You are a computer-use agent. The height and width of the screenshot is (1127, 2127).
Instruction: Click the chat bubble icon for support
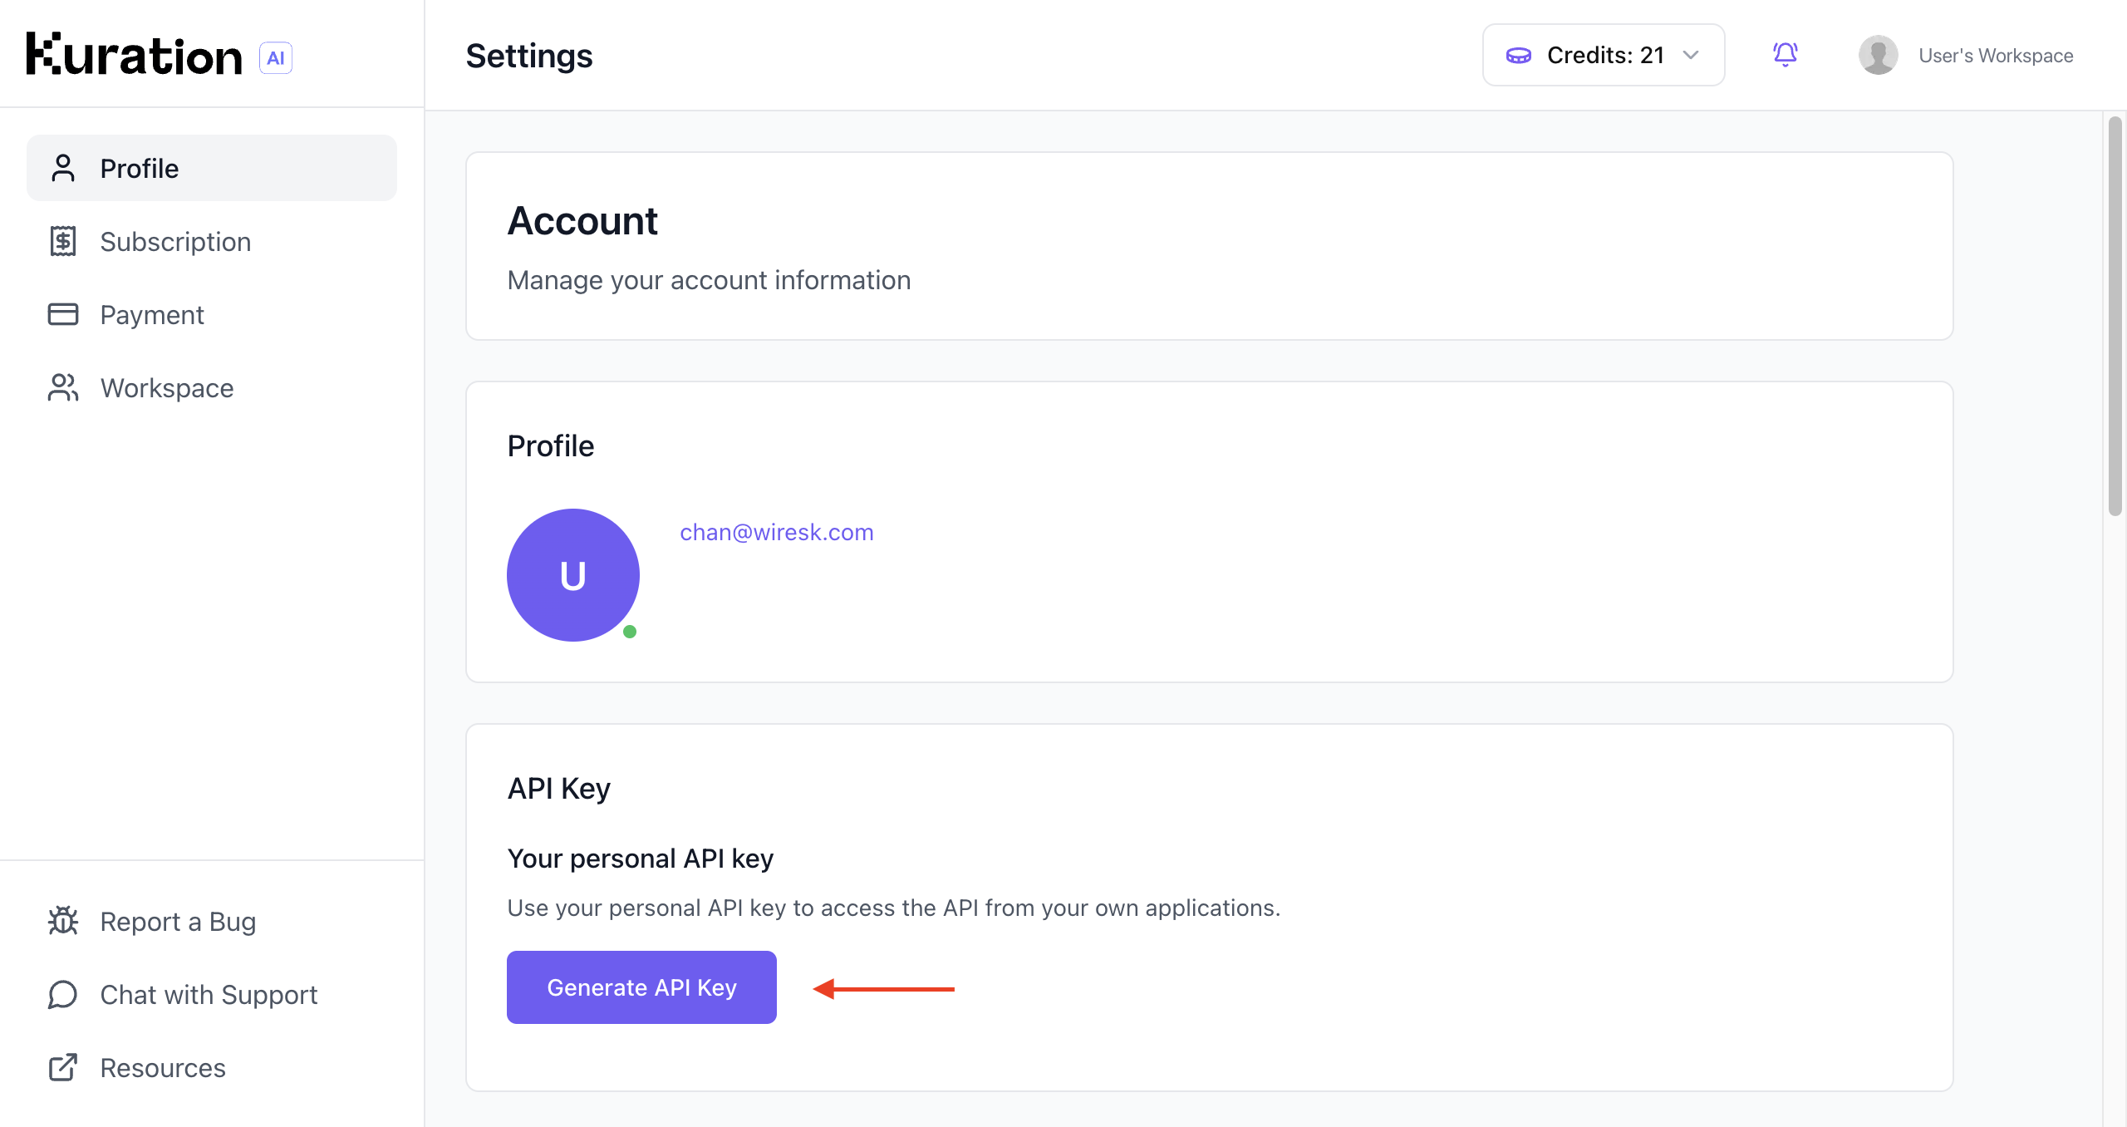click(x=63, y=994)
